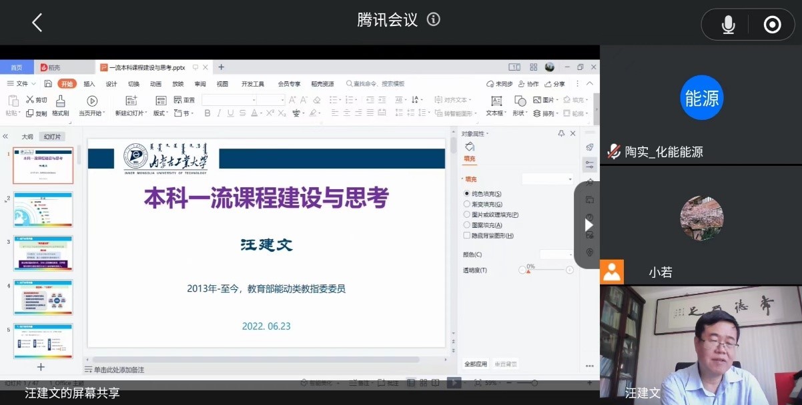The image size is (802, 405).
Task: Click the 全部应用 button
Action: click(476, 364)
